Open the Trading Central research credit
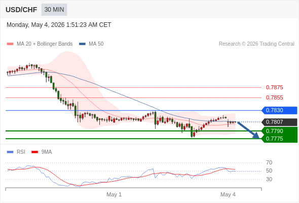 [256, 44]
